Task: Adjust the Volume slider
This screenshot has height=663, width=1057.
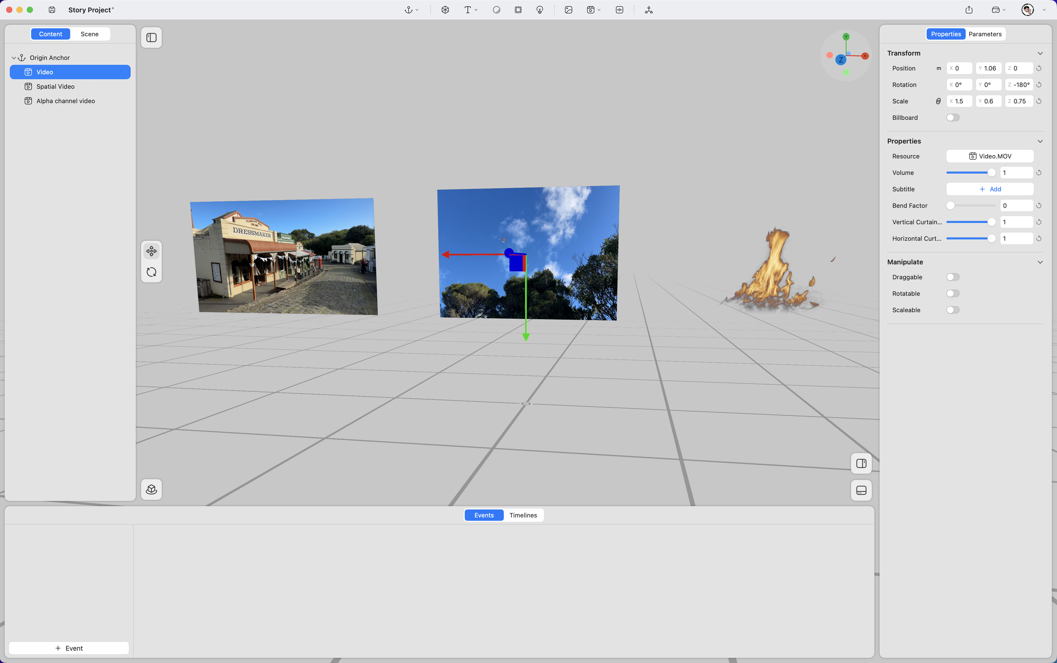Action: [x=971, y=173]
